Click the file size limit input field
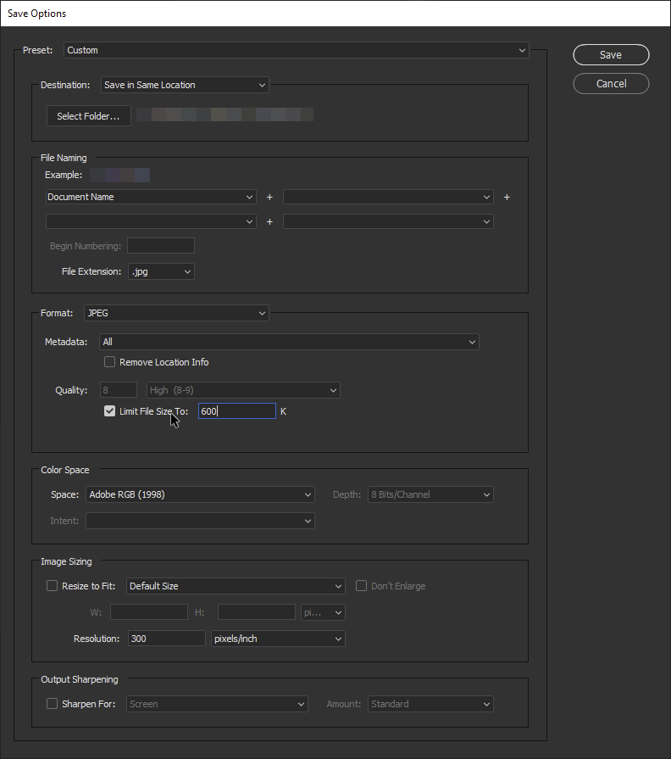Image resolution: width=671 pixels, height=759 pixels. coord(236,410)
